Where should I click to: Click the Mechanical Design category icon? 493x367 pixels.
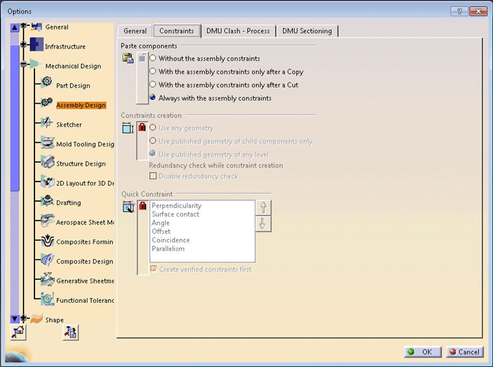(x=36, y=64)
